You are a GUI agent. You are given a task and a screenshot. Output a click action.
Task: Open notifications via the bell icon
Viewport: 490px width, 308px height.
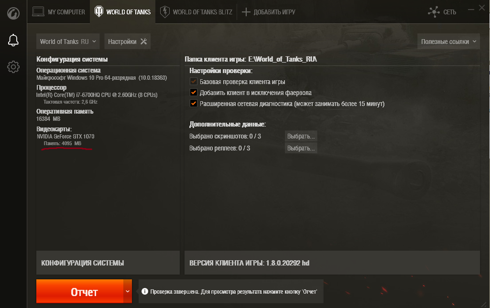tap(13, 40)
